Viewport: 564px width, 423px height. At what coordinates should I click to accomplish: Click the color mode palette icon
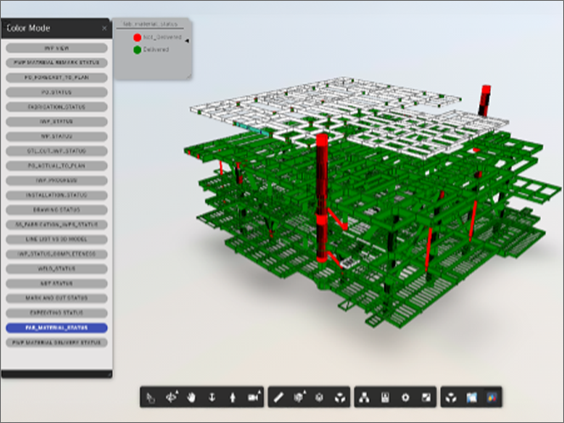(492, 397)
